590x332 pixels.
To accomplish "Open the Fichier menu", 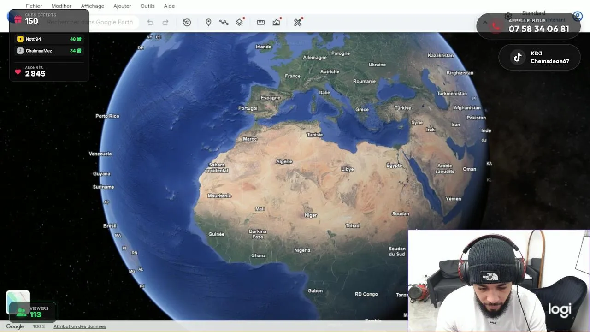I will pyautogui.click(x=34, y=6).
